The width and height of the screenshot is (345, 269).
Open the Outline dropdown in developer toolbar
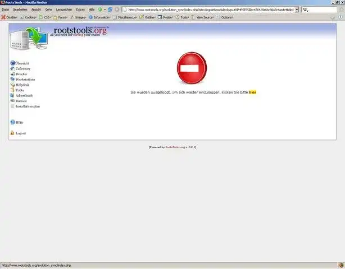[148, 17]
